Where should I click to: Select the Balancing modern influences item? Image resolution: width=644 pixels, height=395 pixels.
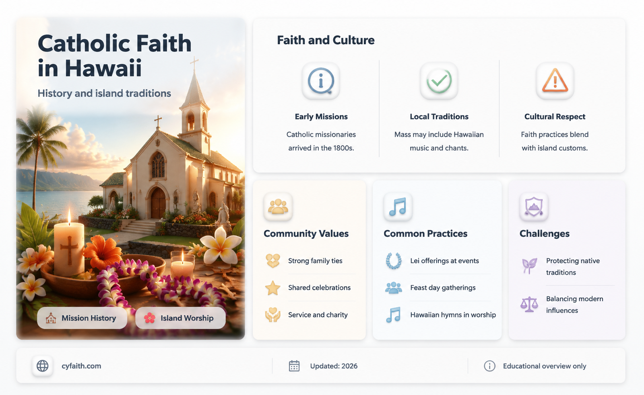click(x=567, y=305)
